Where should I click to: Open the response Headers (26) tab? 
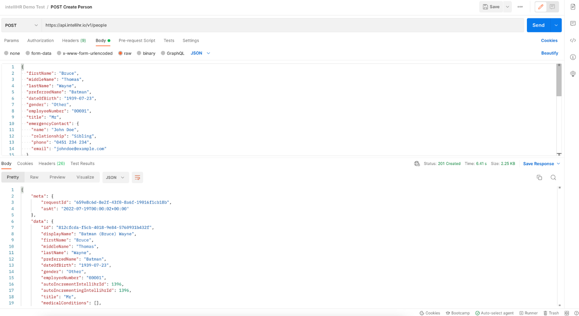(x=52, y=163)
